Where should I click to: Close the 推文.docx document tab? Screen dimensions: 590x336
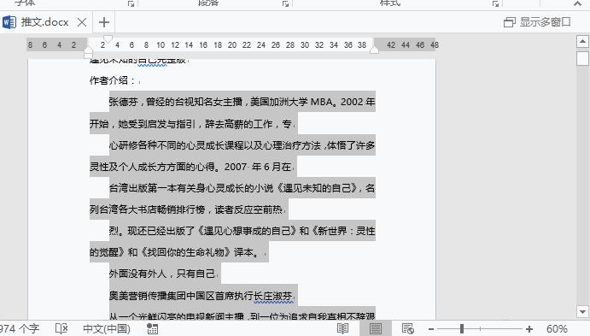pyautogui.click(x=82, y=22)
